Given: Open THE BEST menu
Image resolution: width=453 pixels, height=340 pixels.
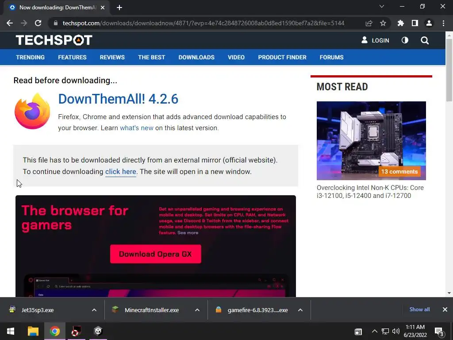Looking at the screenshot, I should click(x=151, y=57).
